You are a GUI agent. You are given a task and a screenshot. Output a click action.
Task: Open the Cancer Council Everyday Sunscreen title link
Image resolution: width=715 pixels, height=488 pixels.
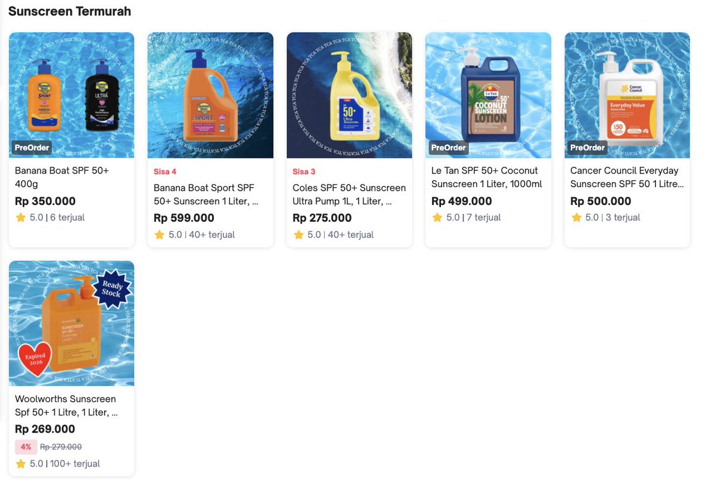pyautogui.click(x=627, y=178)
